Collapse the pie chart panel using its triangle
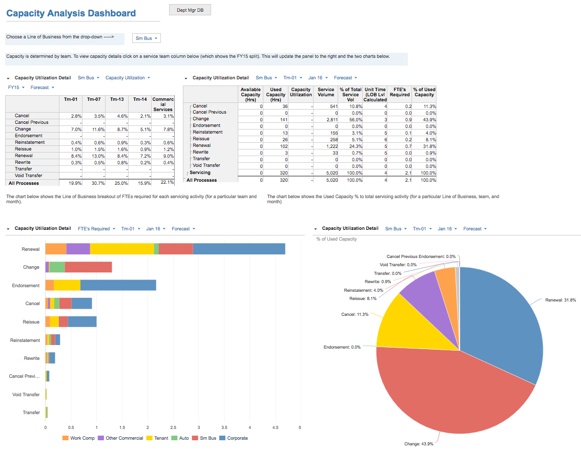 (x=316, y=229)
